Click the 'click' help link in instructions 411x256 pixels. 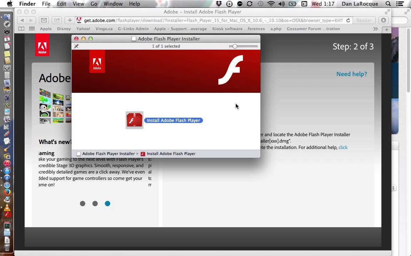[343, 148]
